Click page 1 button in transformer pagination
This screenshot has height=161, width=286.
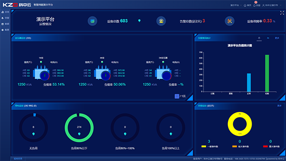177,96
